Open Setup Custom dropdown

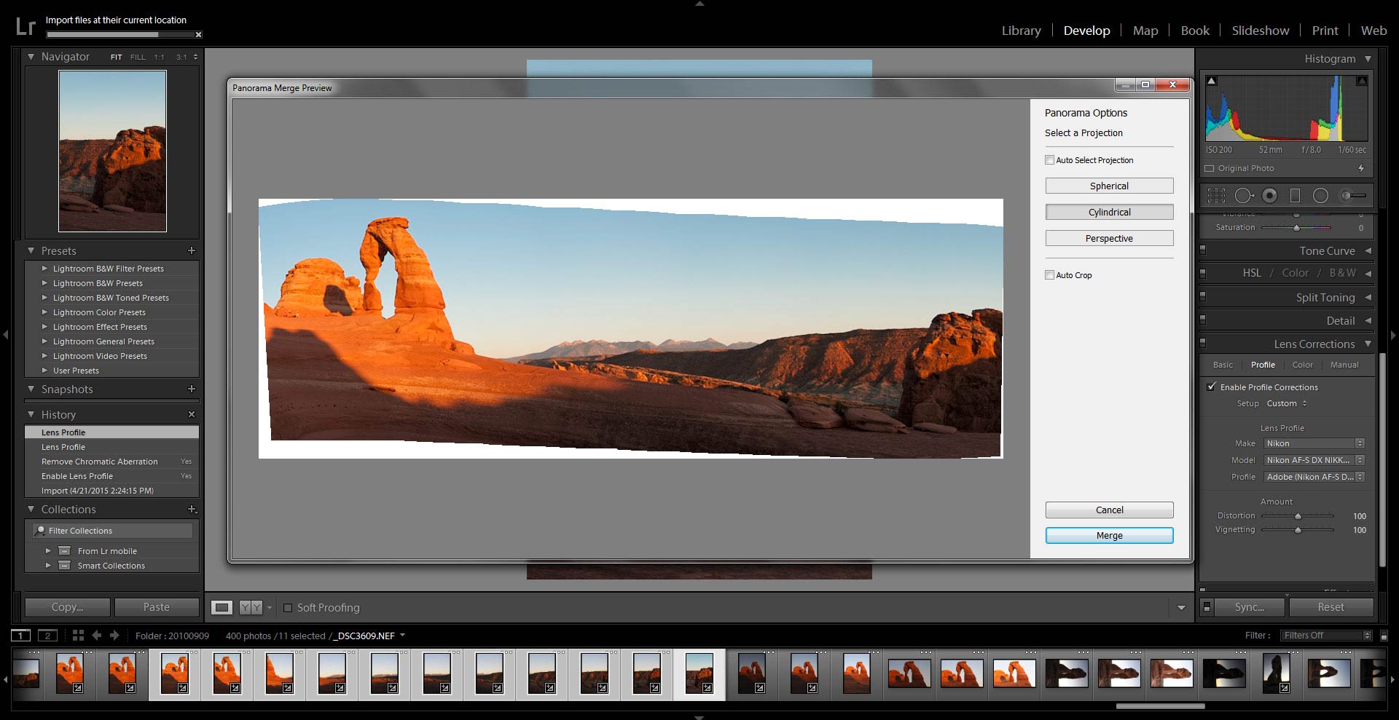pyautogui.click(x=1287, y=403)
